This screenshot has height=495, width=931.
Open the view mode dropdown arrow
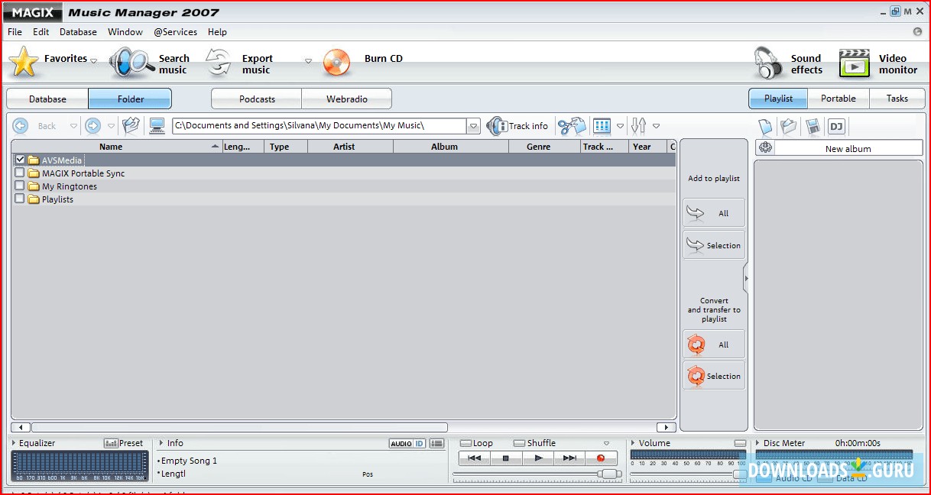tap(620, 127)
